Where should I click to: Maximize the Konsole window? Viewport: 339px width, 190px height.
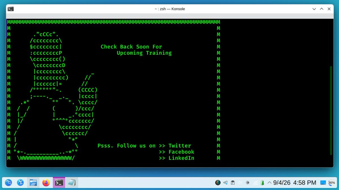(x=321, y=9)
